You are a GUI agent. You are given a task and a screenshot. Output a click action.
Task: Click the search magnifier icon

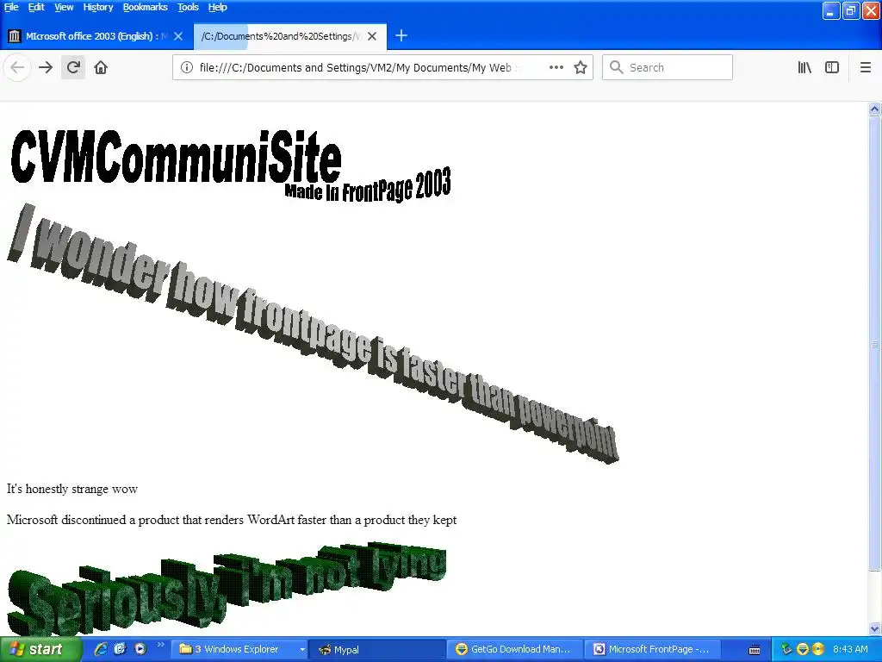(x=617, y=67)
